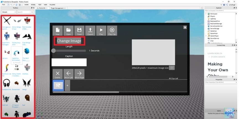
Task: Add a new clip with plus button
Action: [x=67, y=86]
